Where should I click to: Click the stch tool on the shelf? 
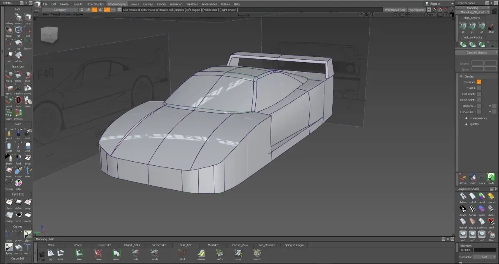135,254
